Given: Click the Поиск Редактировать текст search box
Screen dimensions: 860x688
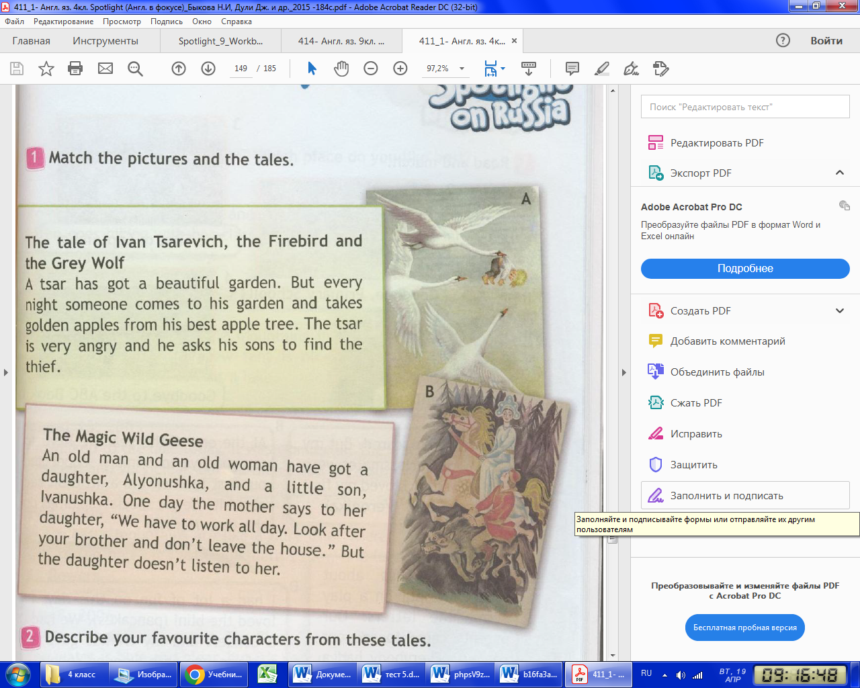Looking at the screenshot, I should coord(745,107).
